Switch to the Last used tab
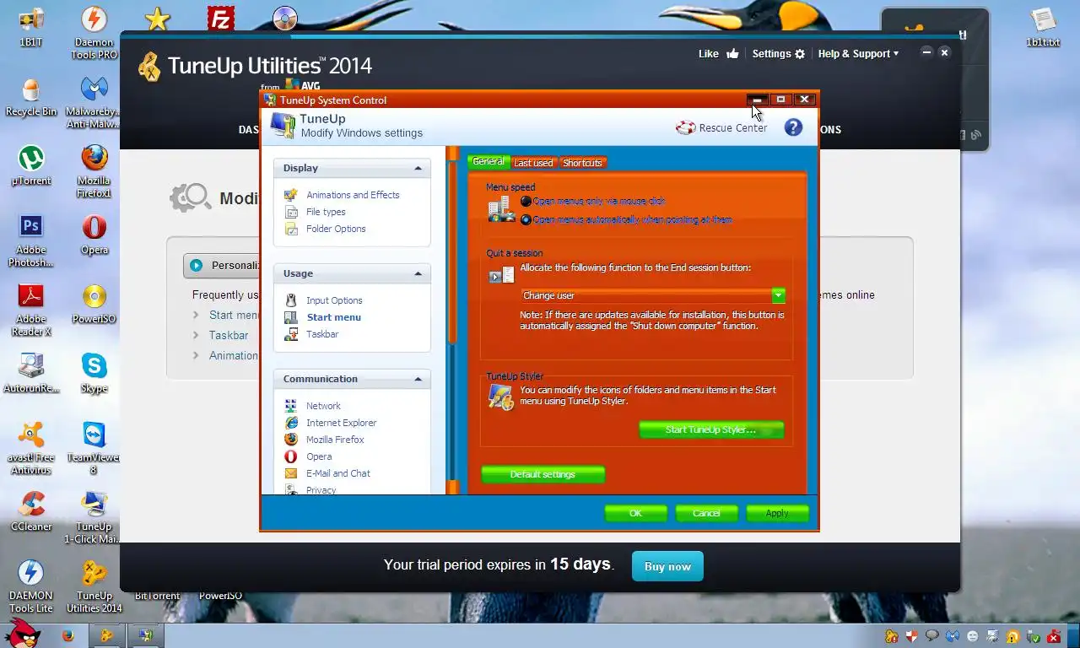Viewport: 1080px width, 648px height. tap(533, 163)
